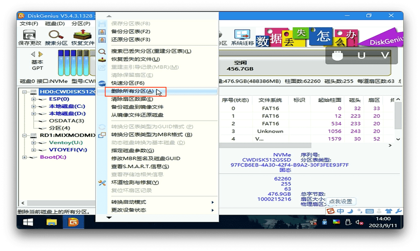
Task: Toggle the 中 Chinese input mode indicator
Action: [x=340, y=211]
